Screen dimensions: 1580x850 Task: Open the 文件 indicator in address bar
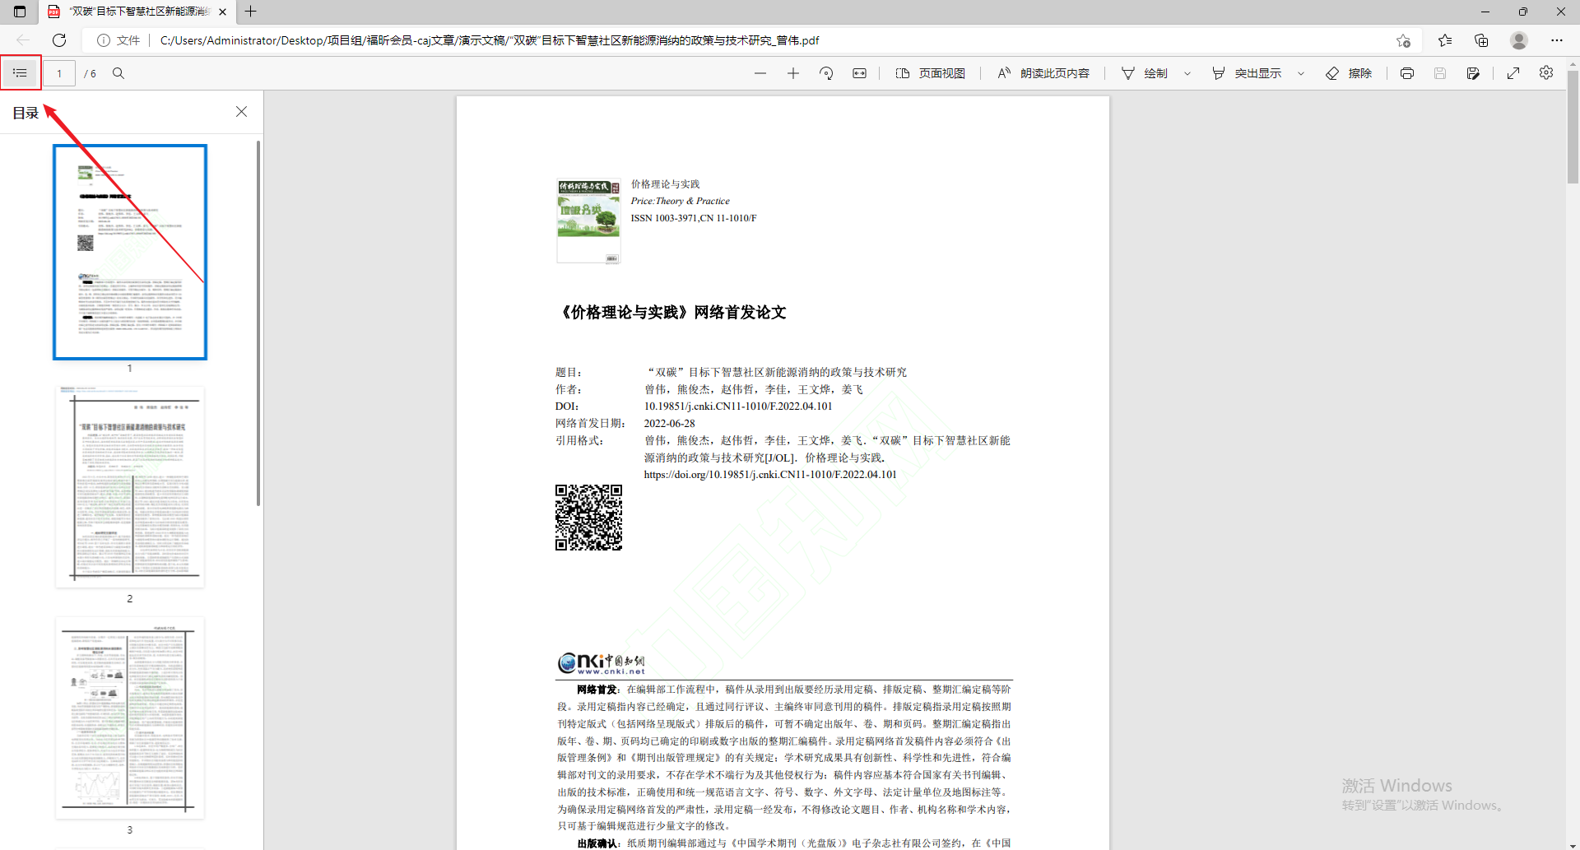(118, 39)
